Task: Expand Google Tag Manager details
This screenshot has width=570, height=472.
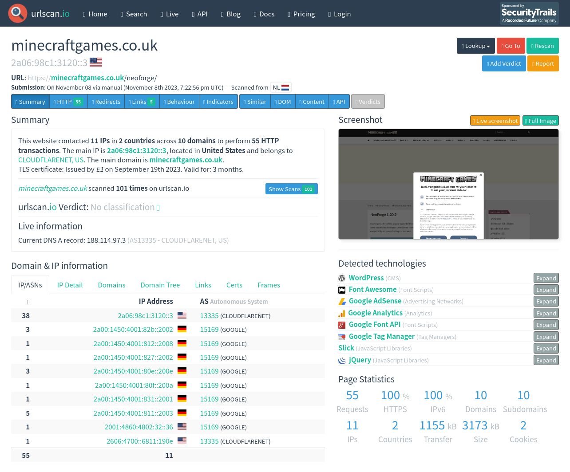Action: click(x=546, y=337)
